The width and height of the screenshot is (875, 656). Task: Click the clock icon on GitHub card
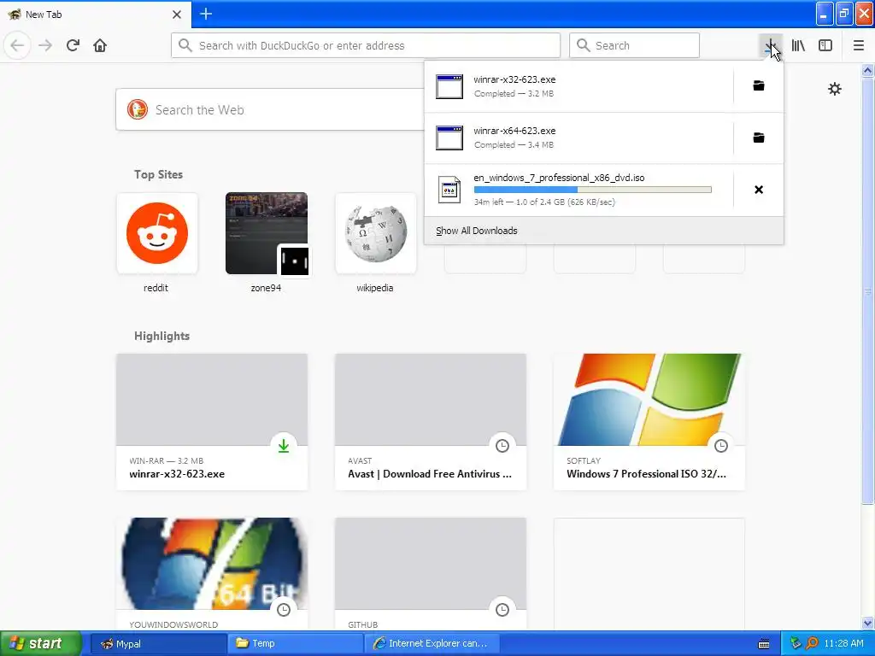click(502, 609)
